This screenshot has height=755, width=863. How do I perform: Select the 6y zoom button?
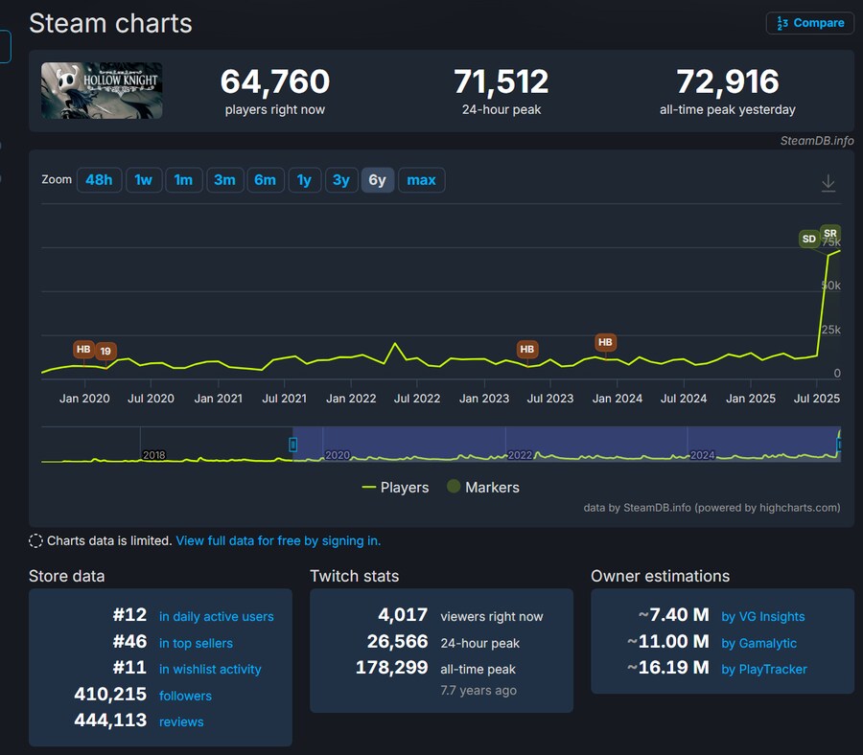(x=378, y=180)
